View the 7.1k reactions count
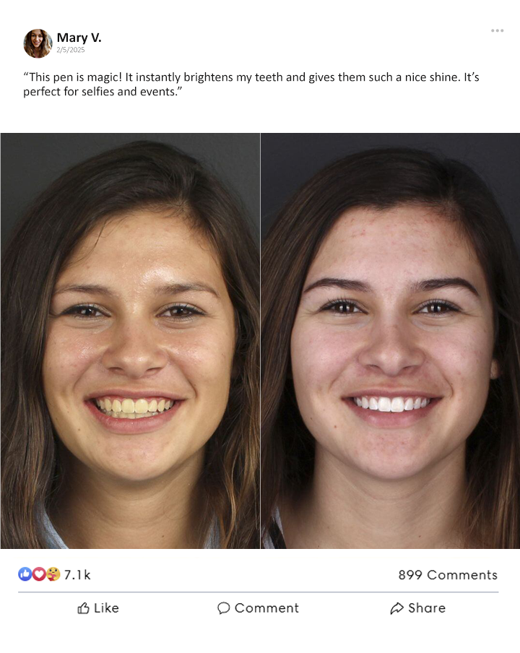520x653 pixels. click(x=77, y=575)
